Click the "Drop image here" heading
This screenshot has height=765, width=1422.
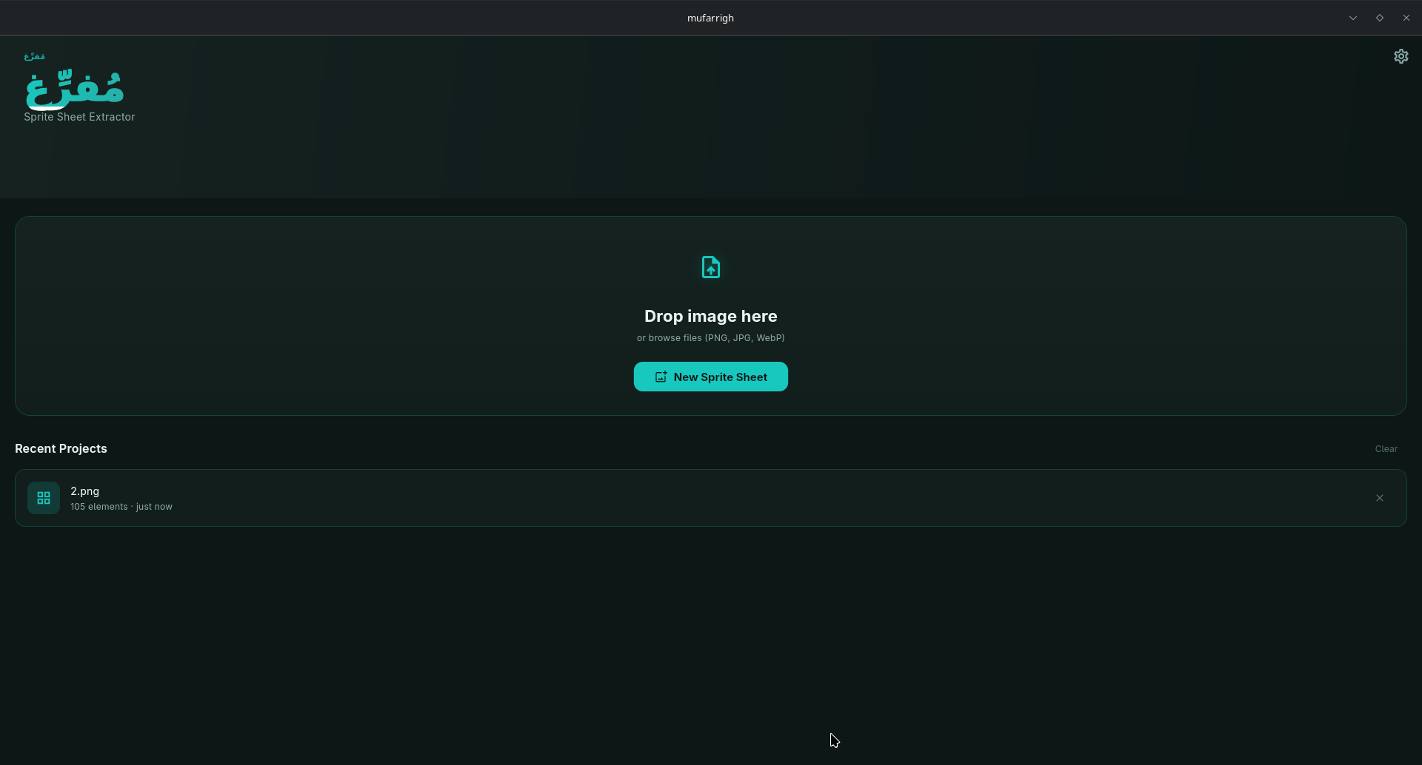(710, 316)
